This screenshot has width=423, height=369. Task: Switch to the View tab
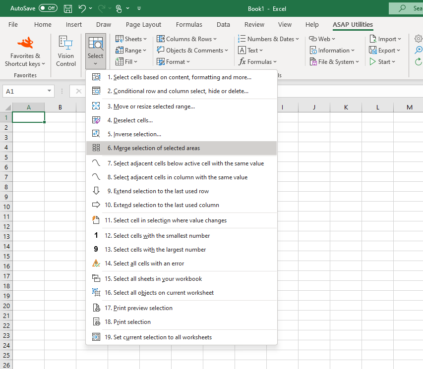(x=285, y=25)
